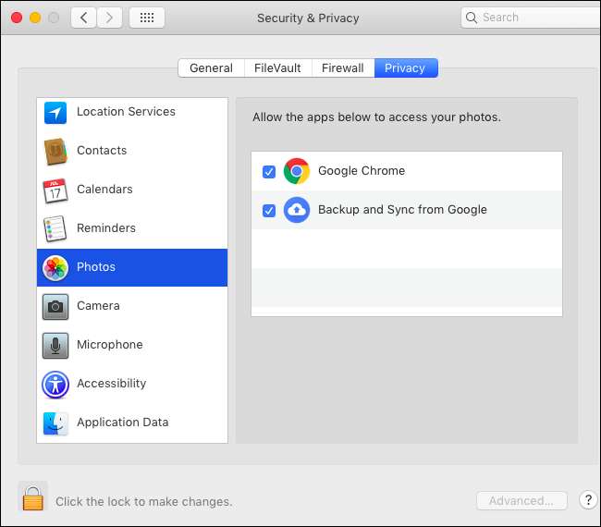The image size is (601, 527).
Task: Select the Camera icon in sidebar
Action: (55, 306)
